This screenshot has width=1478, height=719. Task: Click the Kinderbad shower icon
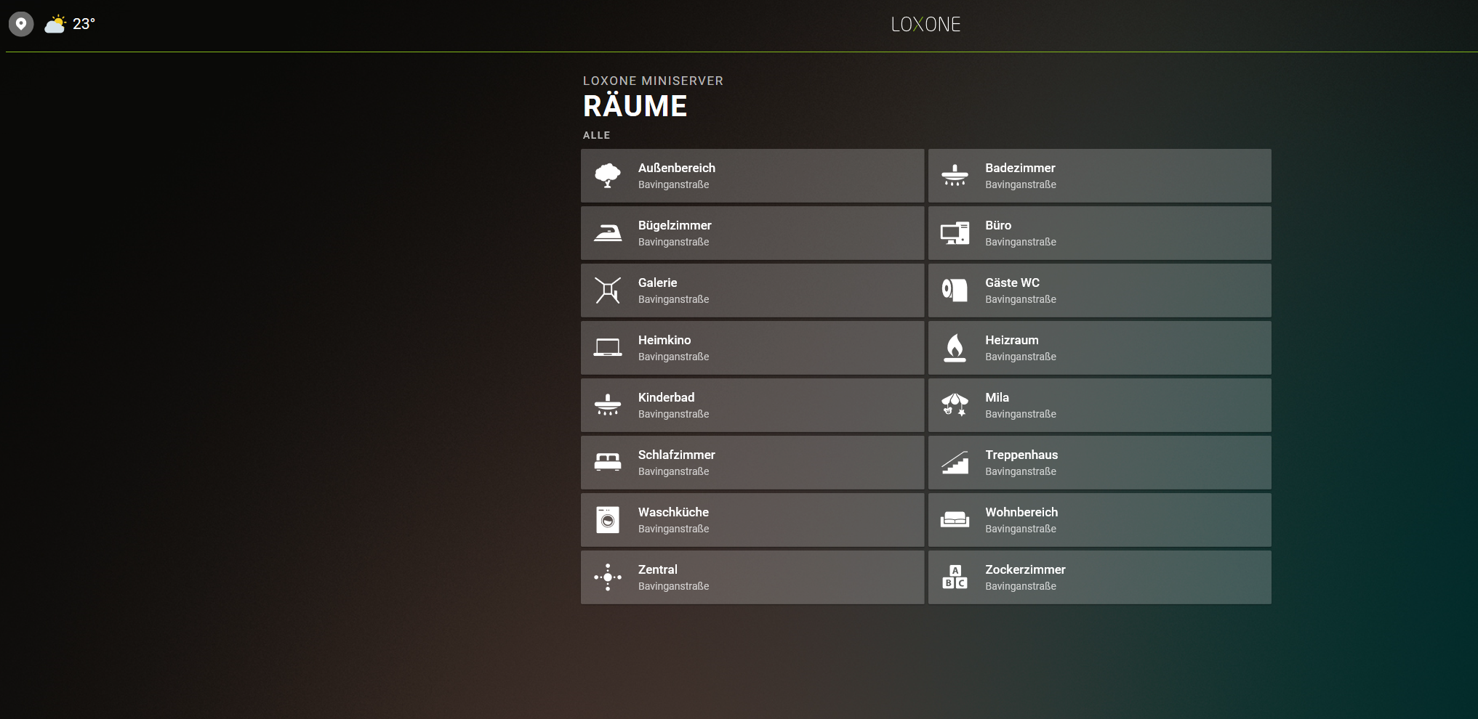pos(608,405)
